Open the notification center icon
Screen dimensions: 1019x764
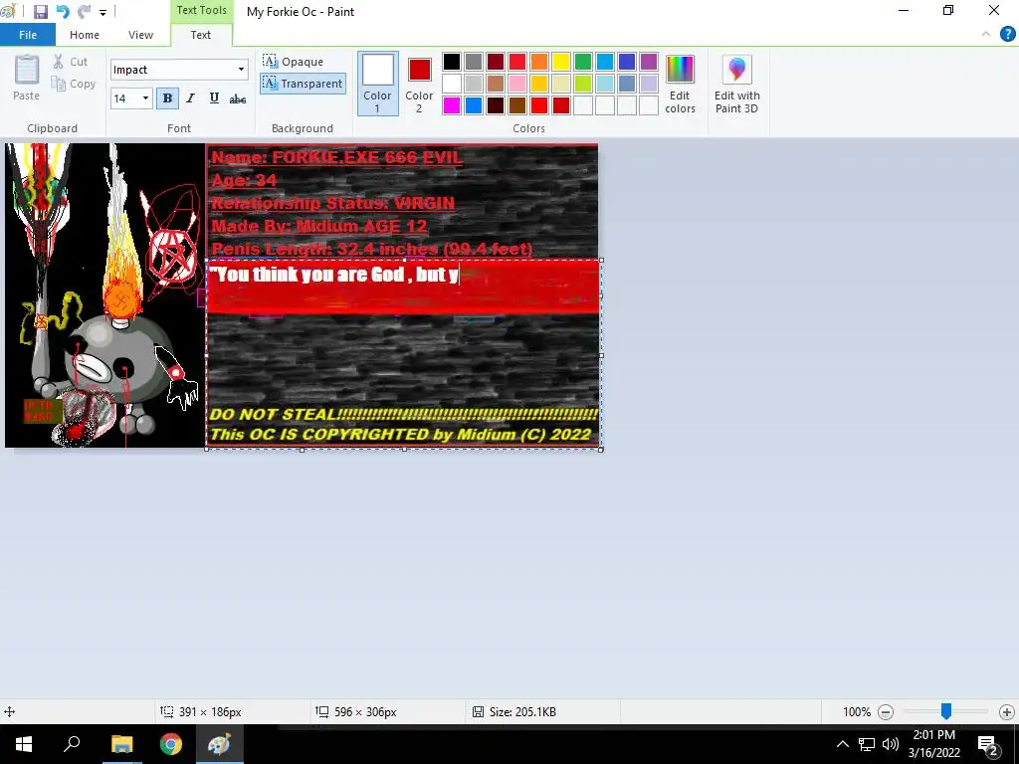[x=988, y=744]
